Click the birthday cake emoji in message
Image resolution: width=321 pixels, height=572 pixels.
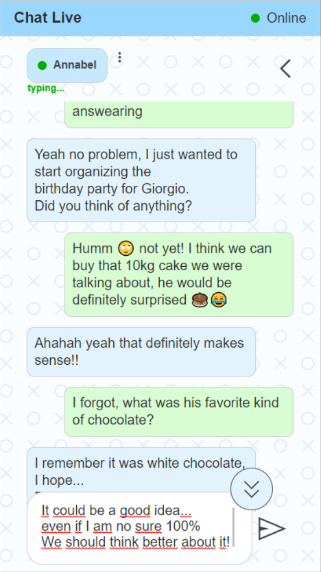click(x=200, y=300)
